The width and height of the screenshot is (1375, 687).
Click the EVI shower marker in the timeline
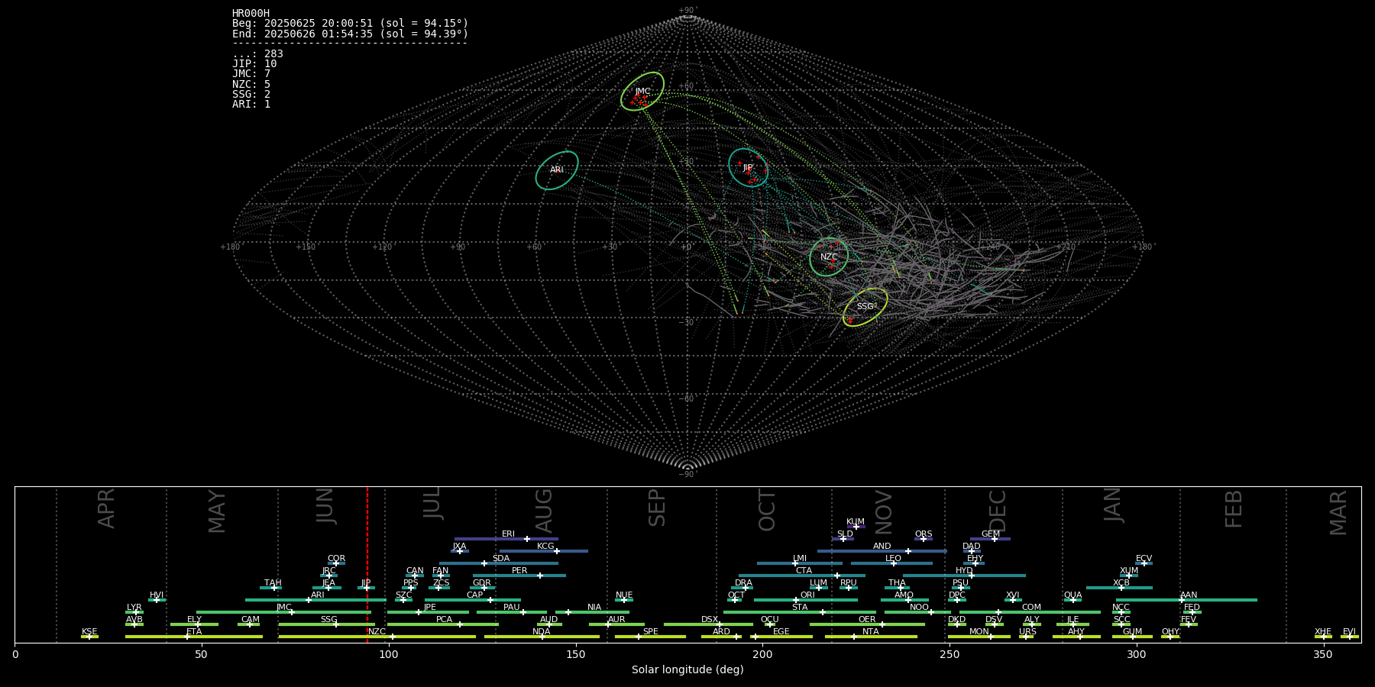pyautogui.click(x=1349, y=637)
